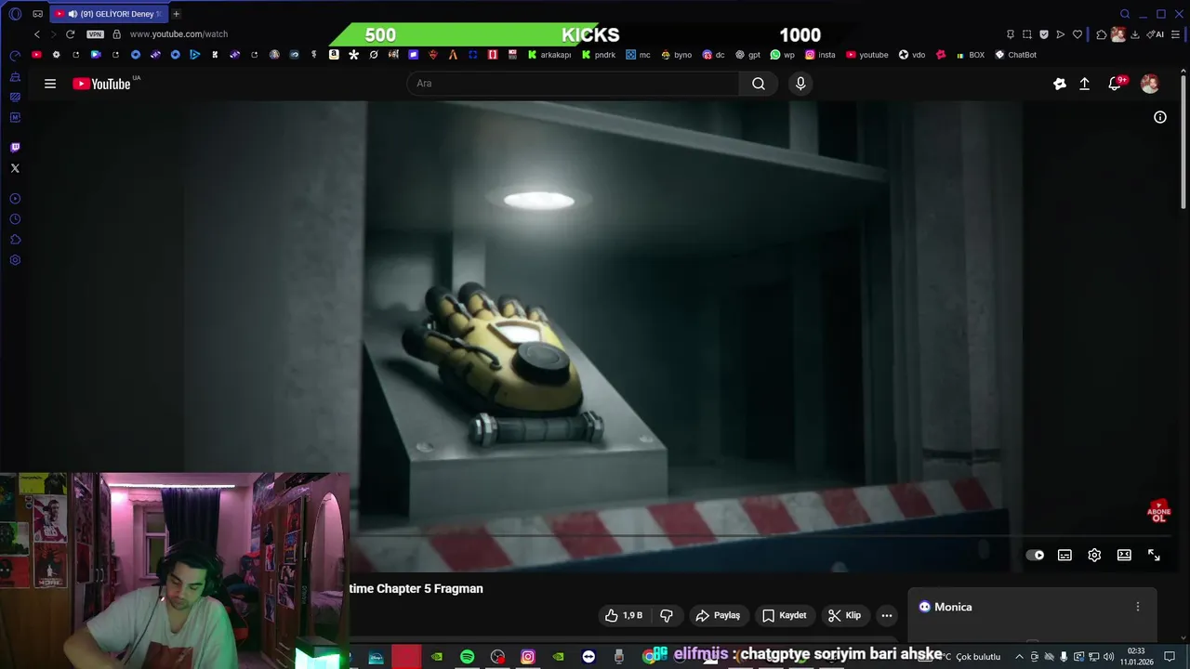Open Twitch in Opera sidebar
This screenshot has height=669, width=1190.
tap(15, 148)
